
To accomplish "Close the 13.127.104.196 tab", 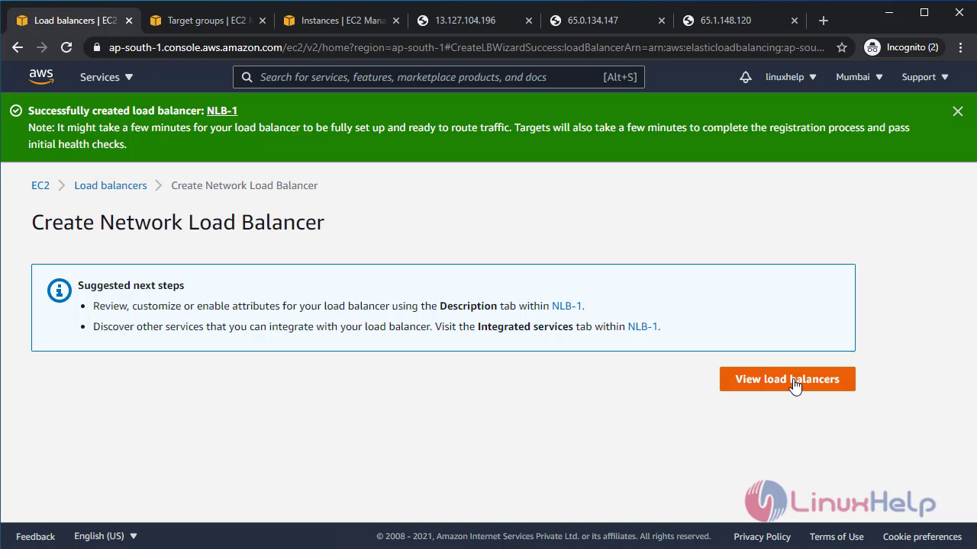I will pos(528,21).
